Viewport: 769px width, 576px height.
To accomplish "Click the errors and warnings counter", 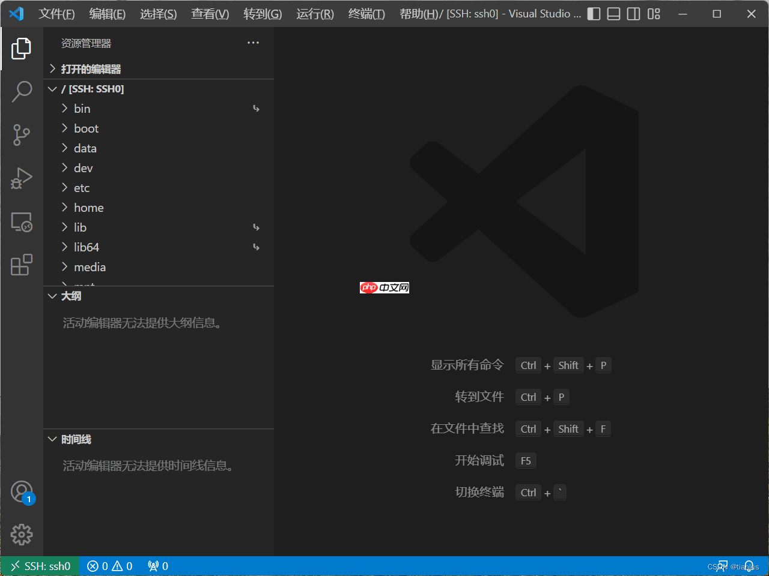I will click(x=109, y=566).
